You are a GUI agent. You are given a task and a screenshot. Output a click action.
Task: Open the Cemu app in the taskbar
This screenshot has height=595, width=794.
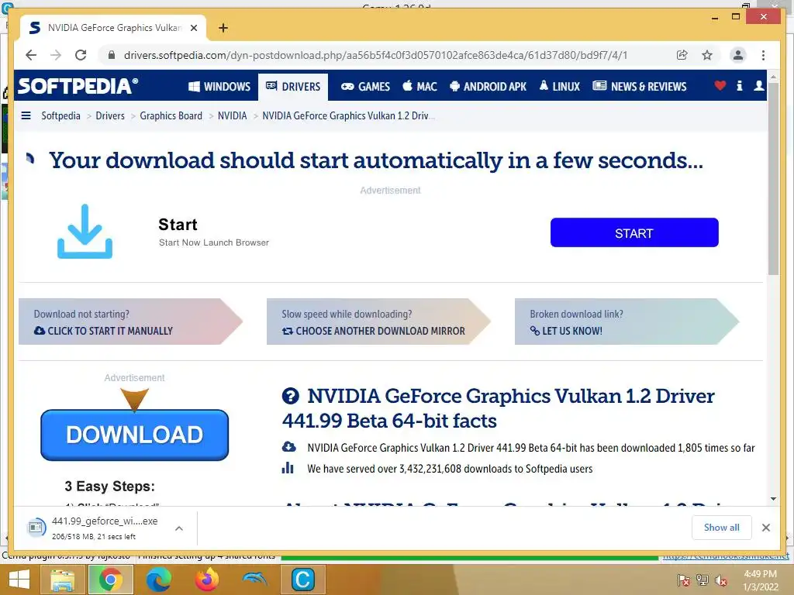303,580
